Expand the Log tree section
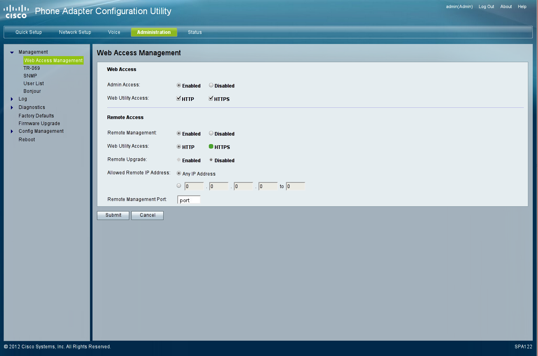 coord(12,99)
